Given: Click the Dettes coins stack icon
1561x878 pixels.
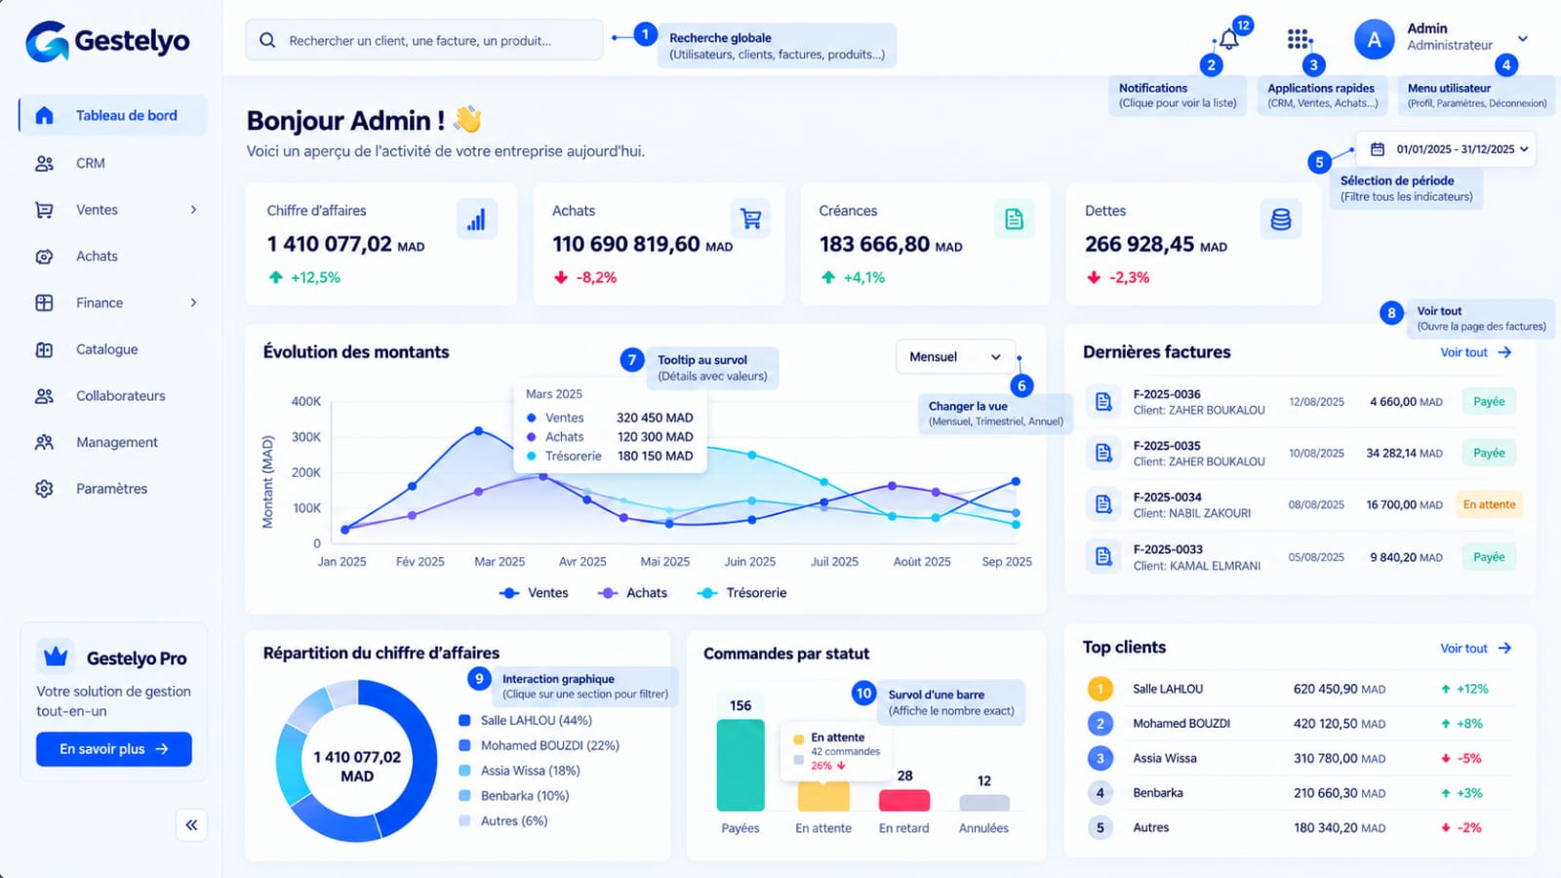Looking at the screenshot, I should (1281, 219).
